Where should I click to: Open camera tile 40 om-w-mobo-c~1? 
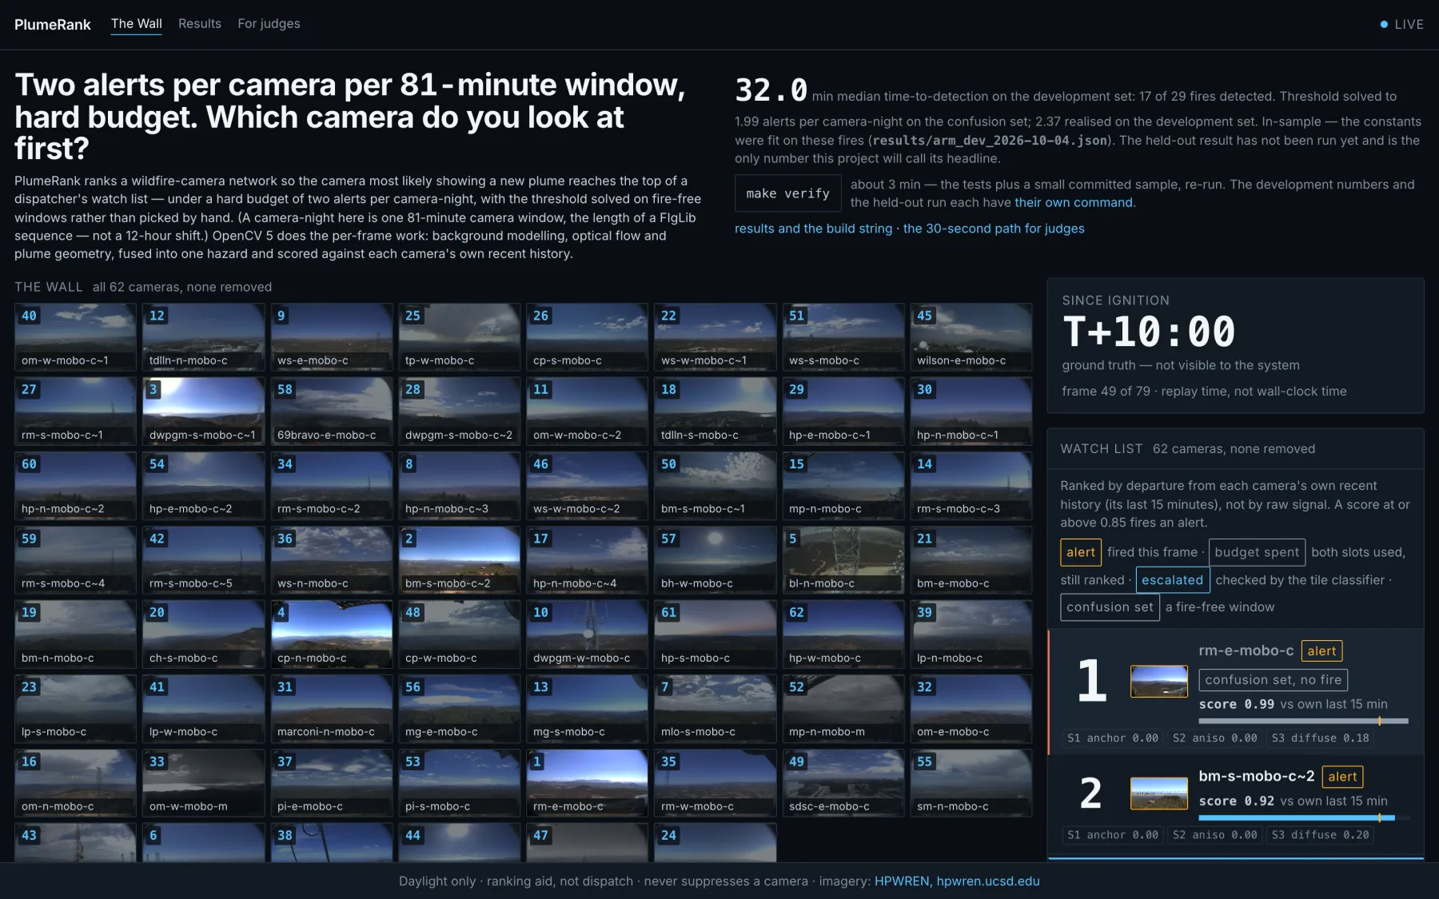coord(75,336)
